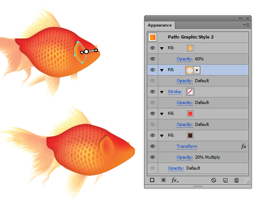Click the Add New Stroke icon
Screen dimensions: 263x205
click(152, 180)
